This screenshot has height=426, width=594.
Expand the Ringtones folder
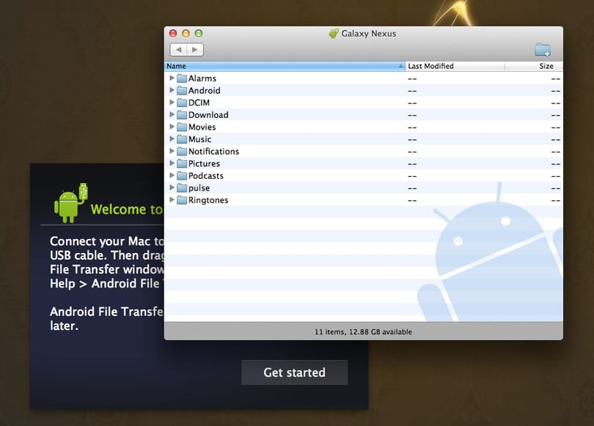click(172, 199)
